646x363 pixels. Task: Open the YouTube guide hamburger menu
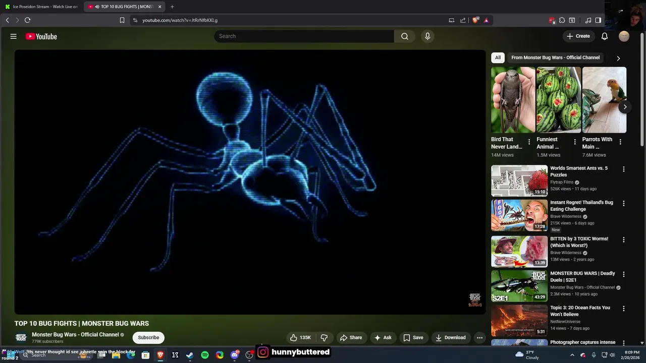[14, 36]
